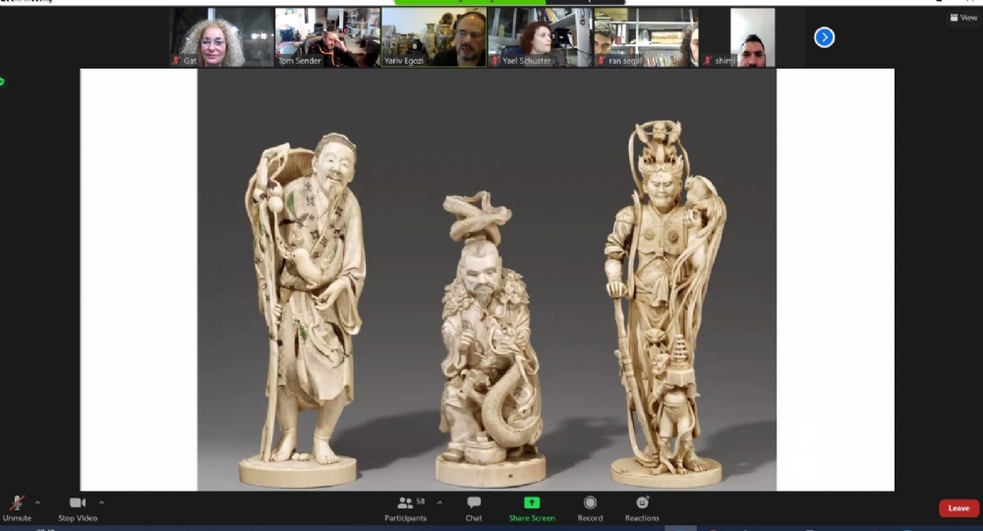Open the Participants panel
This screenshot has width=983, height=531.
pos(406,507)
